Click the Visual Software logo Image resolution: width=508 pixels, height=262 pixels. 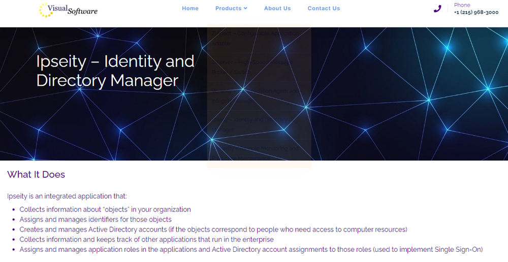coord(68,10)
